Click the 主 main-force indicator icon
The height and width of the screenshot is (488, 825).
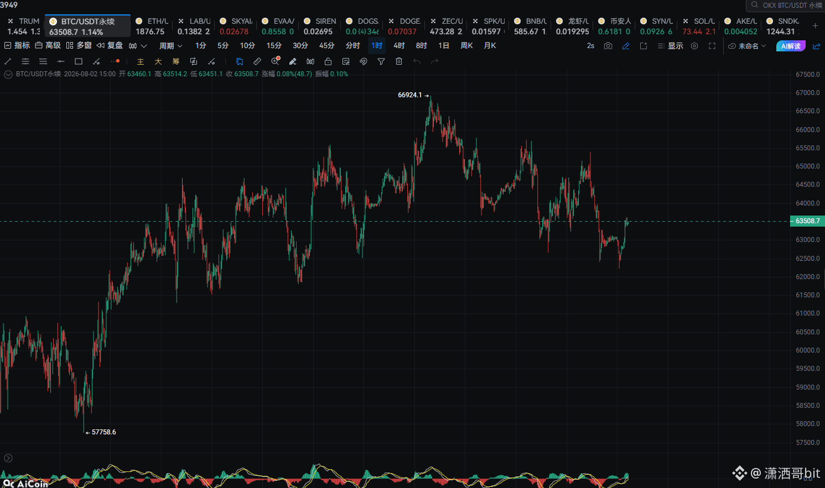pos(141,61)
